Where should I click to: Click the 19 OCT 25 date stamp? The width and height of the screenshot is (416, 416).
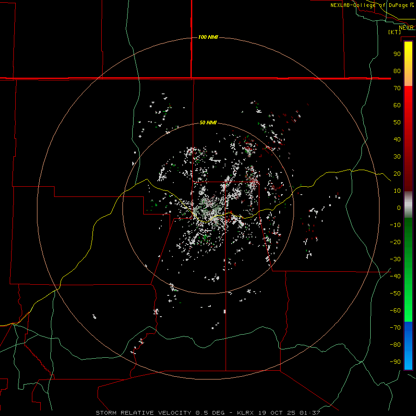click(x=276, y=413)
